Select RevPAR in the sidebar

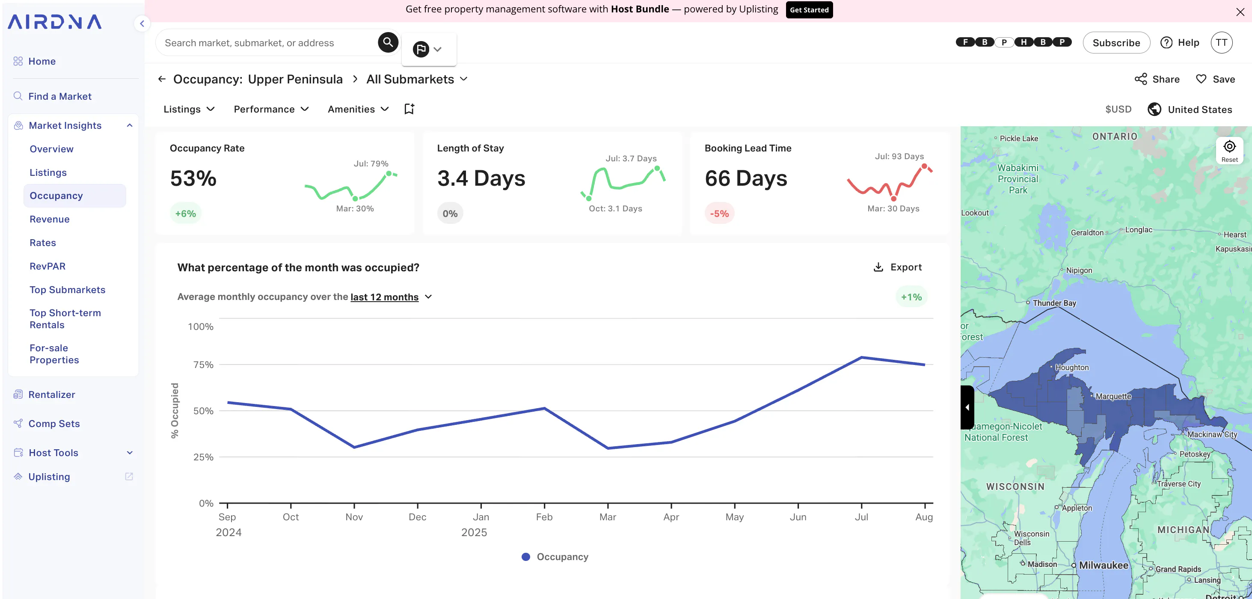[47, 266]
